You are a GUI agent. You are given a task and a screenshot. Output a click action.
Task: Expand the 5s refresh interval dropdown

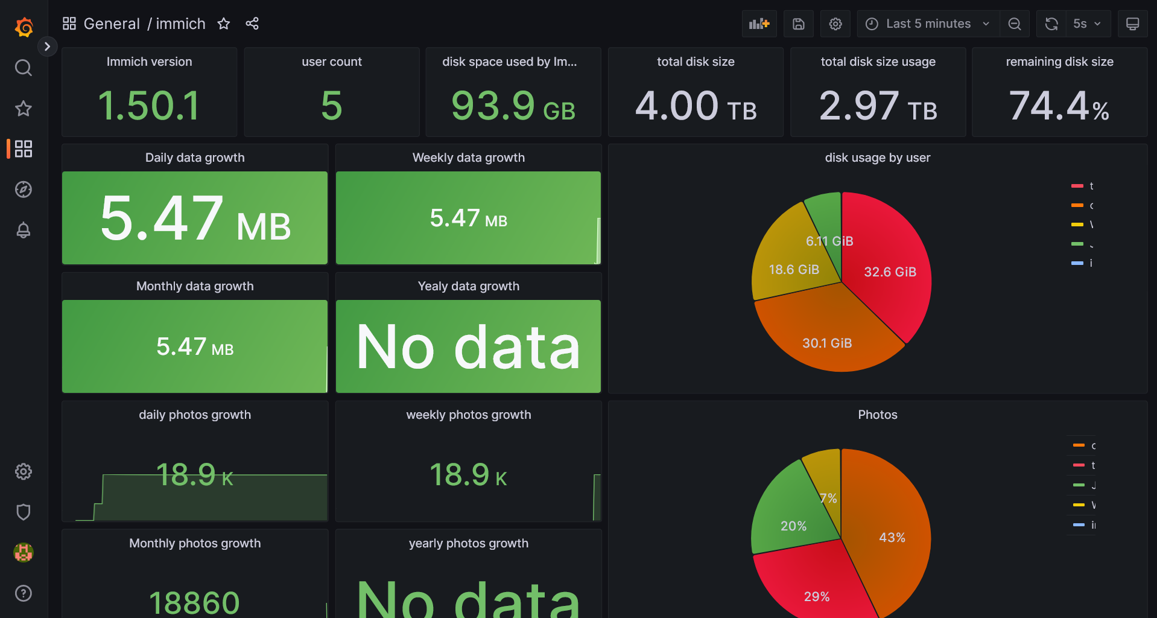pyautogui.click(x=1087, y=24)
